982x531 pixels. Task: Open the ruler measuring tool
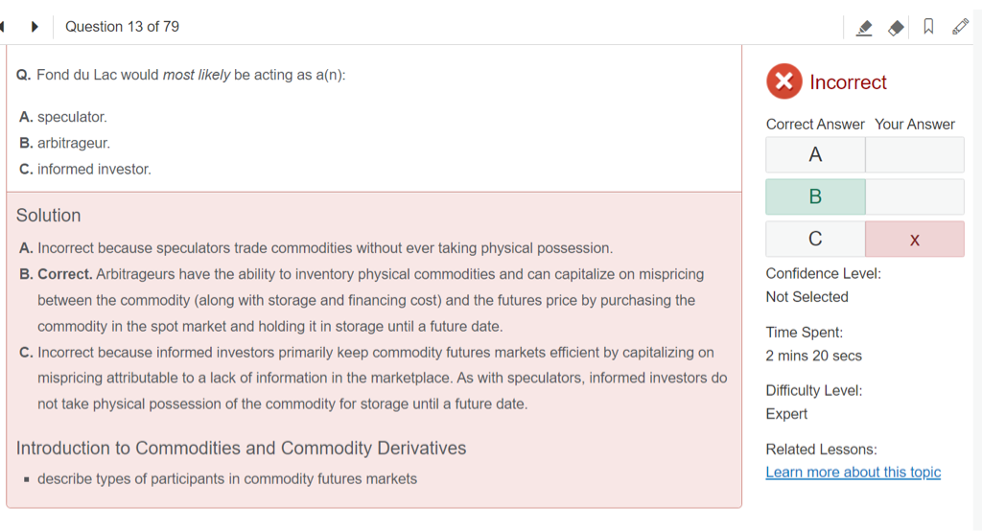(960, 27)
